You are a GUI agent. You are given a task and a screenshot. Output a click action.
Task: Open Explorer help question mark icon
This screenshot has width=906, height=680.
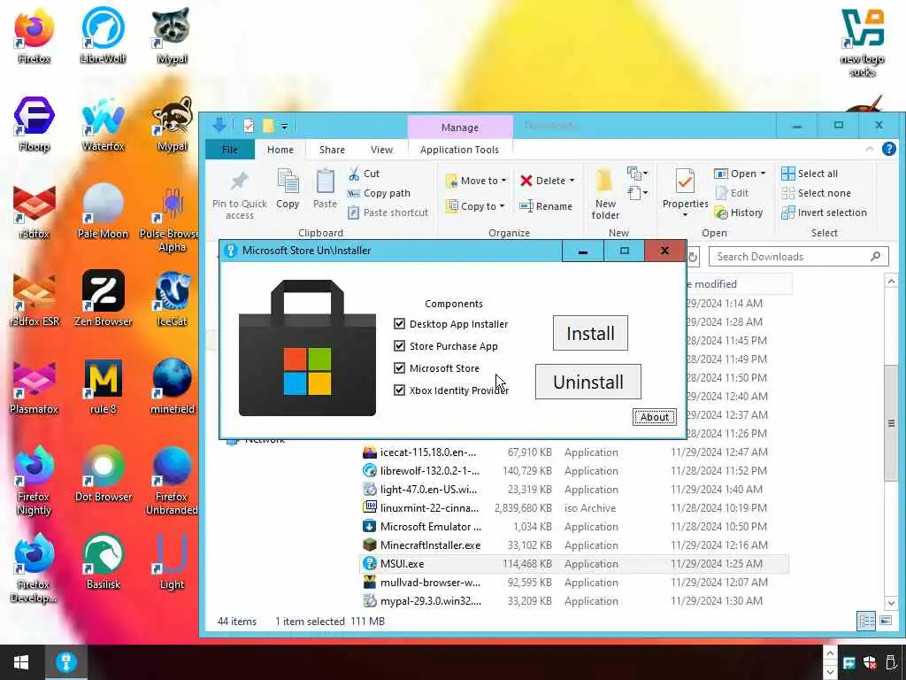click(x=888, y=149)
